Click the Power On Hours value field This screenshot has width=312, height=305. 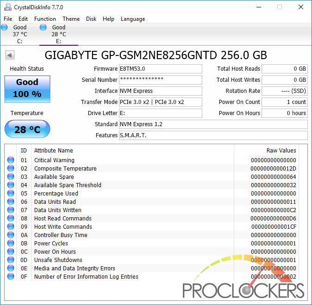(285, 113)
